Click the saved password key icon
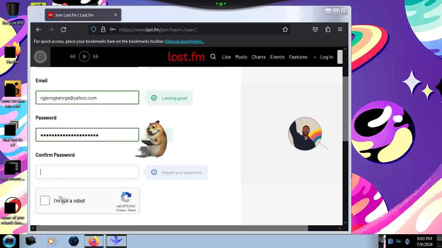This screenshot has height=248, width=442. pyautogui.click(x=113, y=30)
